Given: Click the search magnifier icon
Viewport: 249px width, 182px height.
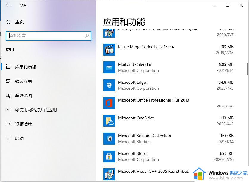Looking at the screenshot, I should point(87,36).
